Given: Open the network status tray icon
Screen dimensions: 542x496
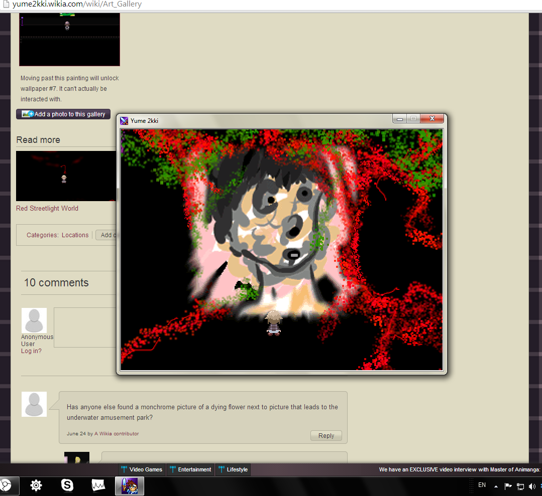Looking at the screenshot, I should (x=520, y=486).
